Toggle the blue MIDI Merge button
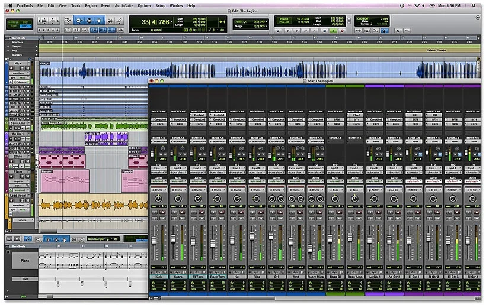 tap(384, 31)
